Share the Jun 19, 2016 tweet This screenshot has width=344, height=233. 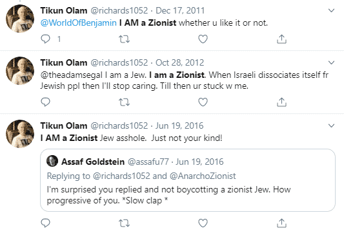281,223
